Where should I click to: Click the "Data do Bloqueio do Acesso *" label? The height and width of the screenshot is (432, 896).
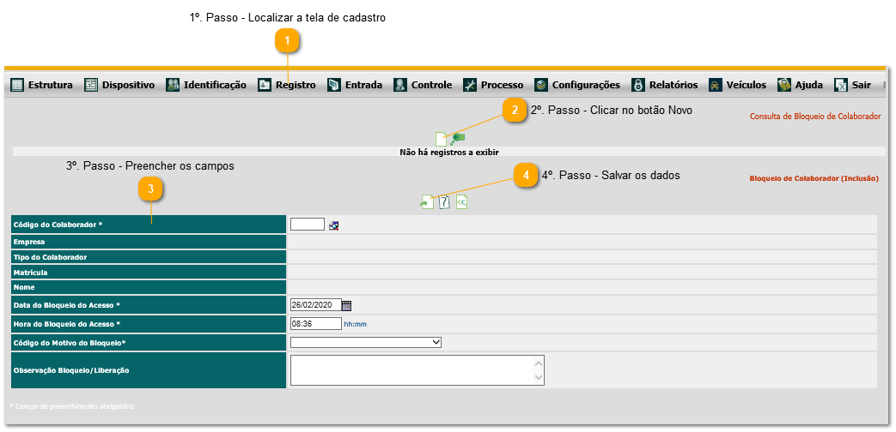coord(67,305)
